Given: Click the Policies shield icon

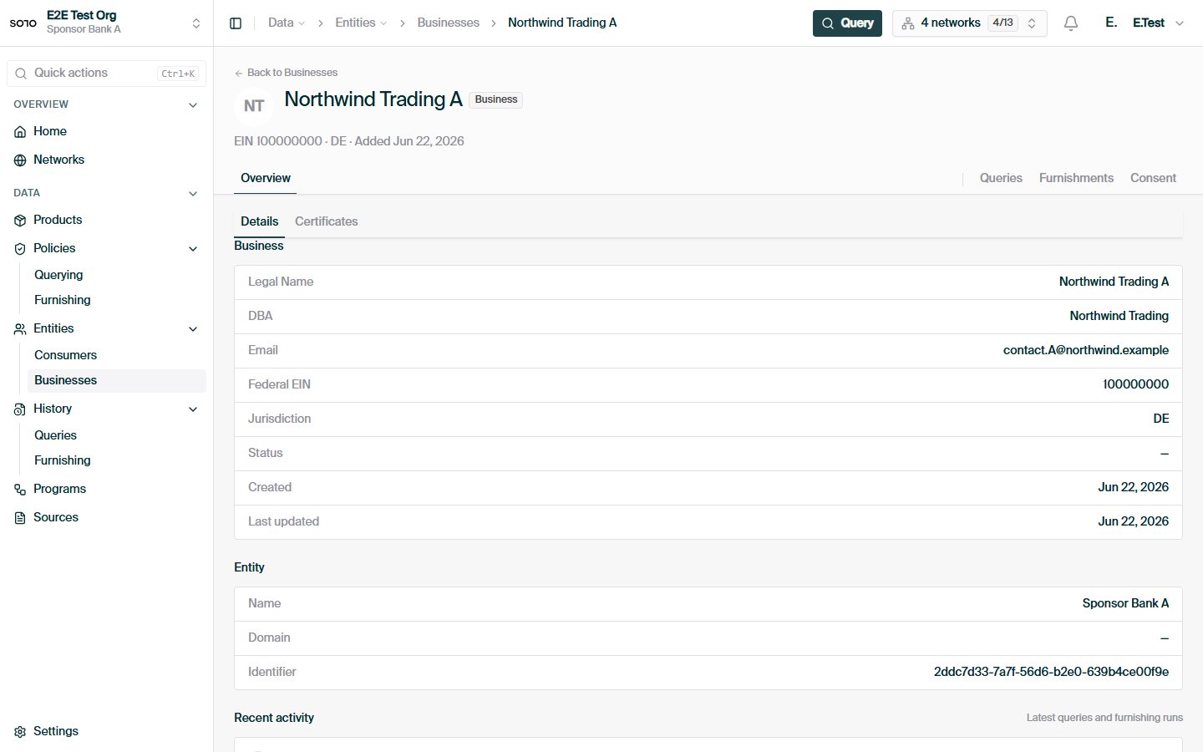Looking at the screenshot, I should pos(20,248).
